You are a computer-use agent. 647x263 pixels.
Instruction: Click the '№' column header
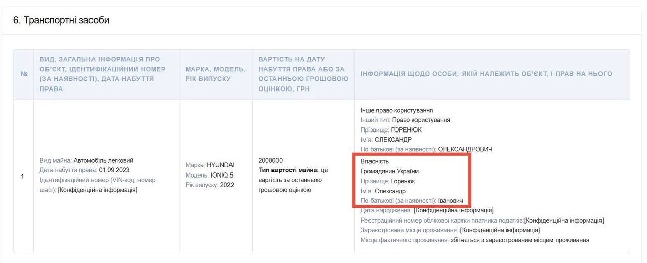24,74
